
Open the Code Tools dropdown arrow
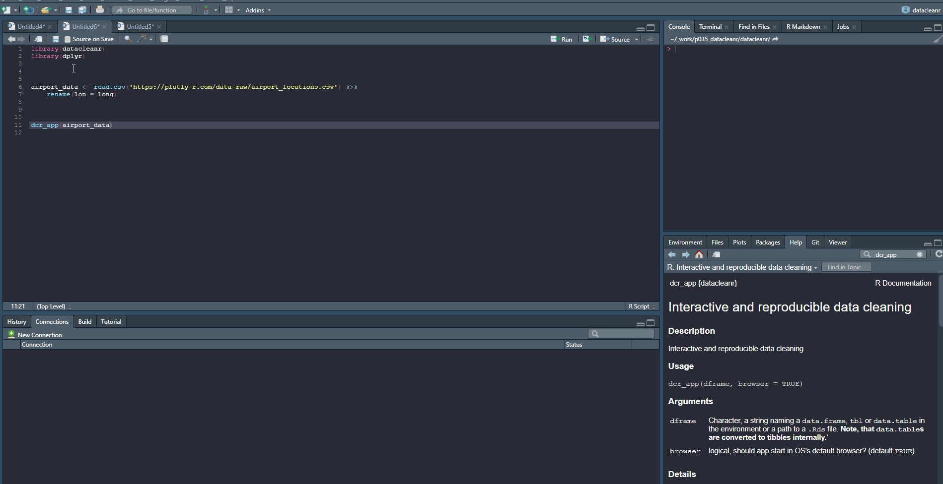coord(151,39)
